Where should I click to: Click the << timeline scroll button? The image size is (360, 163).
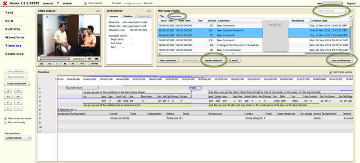8,97
